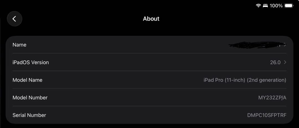The height and width of the screenshot is (128, 299).
Task: Tap the About page title
Action: 151,19
